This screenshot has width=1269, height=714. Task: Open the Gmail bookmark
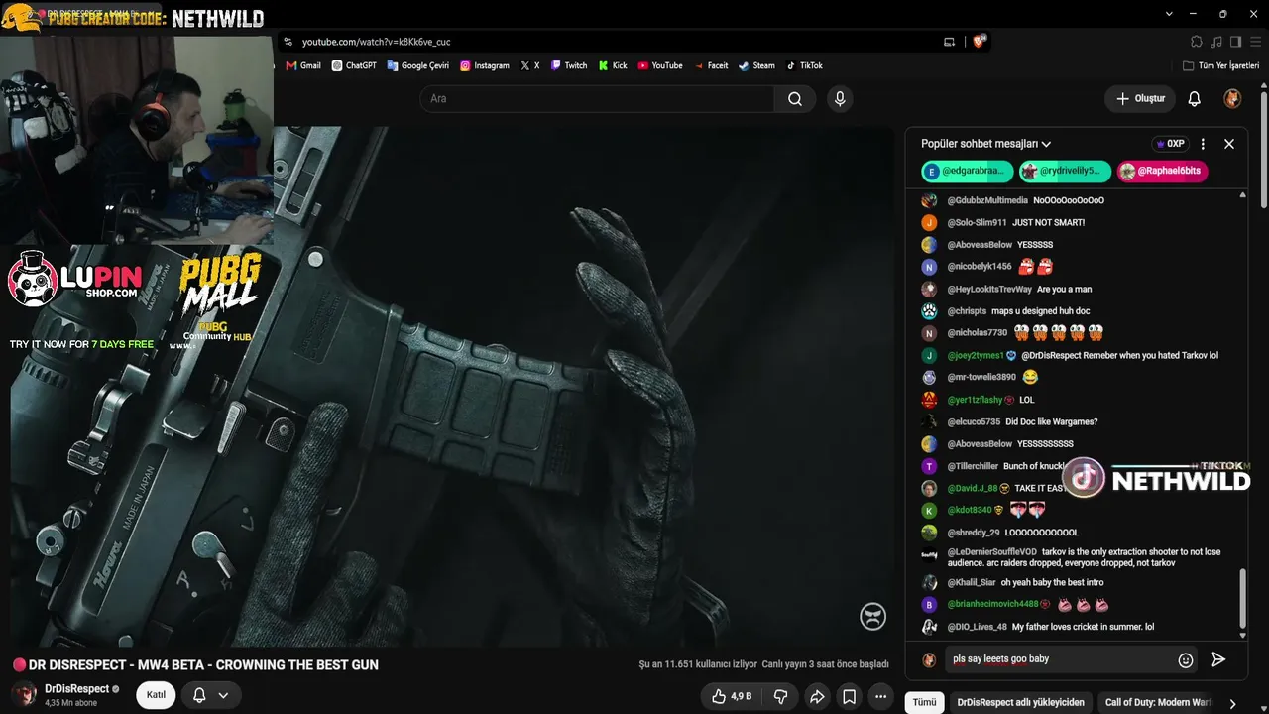tap(303, 65)
